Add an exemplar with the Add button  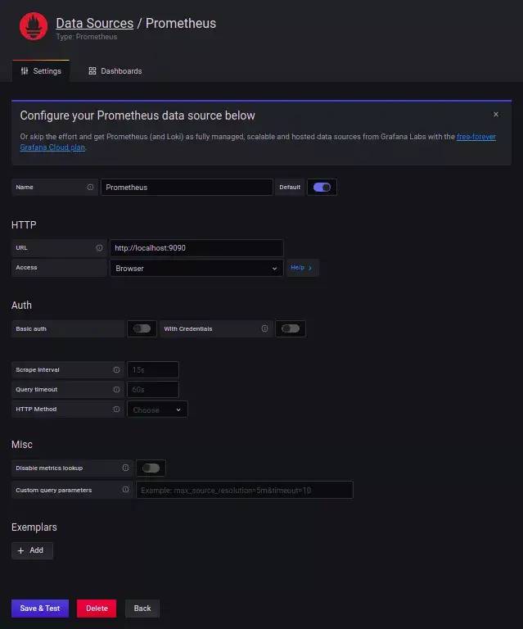[32, 550]
